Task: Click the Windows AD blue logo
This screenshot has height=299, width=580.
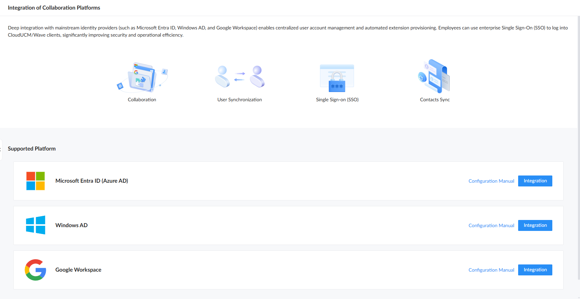Action: point(36,225)
